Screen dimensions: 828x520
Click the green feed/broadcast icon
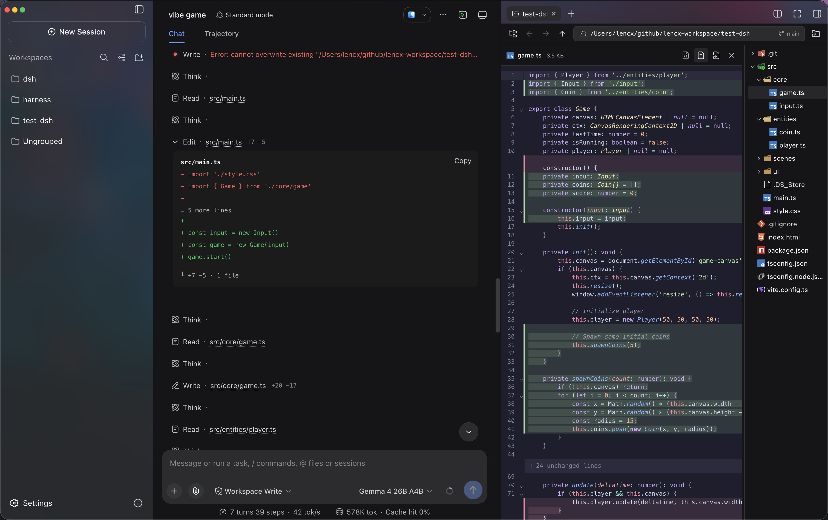point(462,15)
